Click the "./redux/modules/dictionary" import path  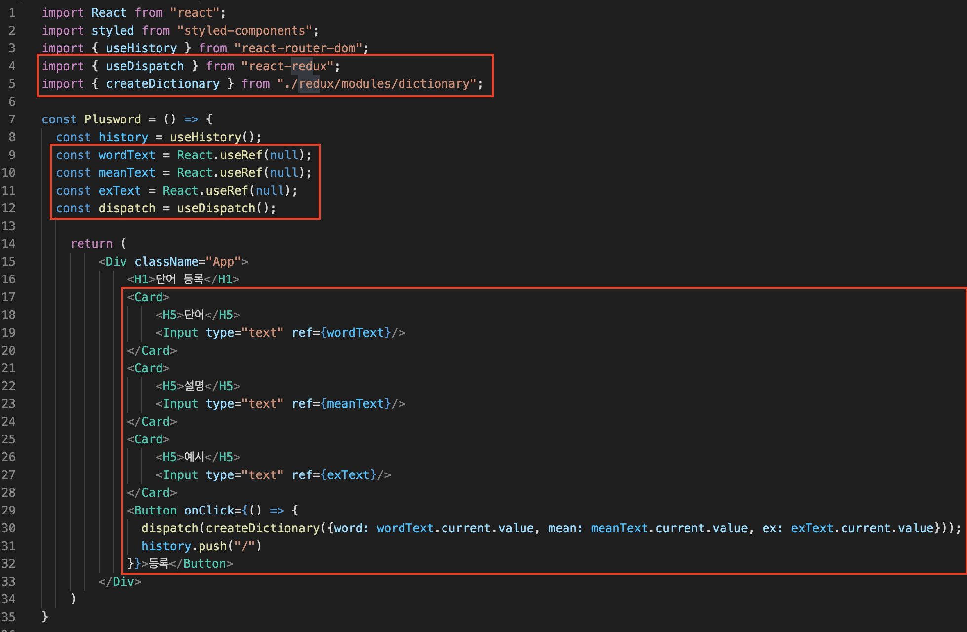coord(376,84)
